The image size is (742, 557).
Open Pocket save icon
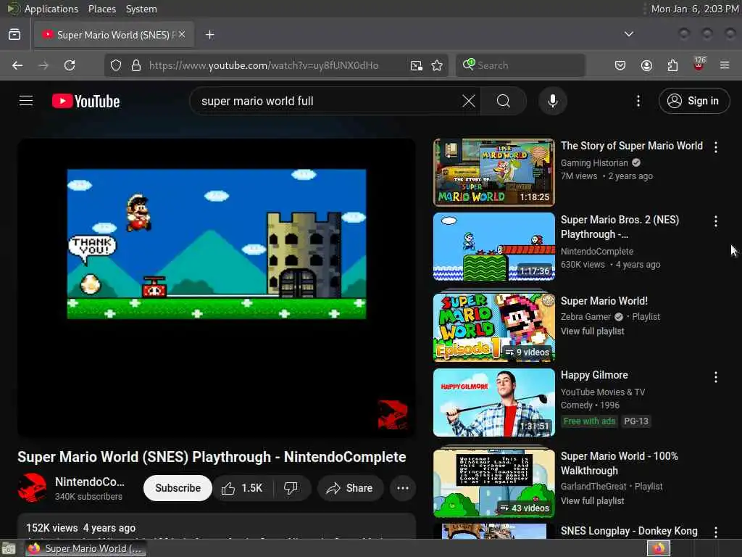tap(620, 65)
